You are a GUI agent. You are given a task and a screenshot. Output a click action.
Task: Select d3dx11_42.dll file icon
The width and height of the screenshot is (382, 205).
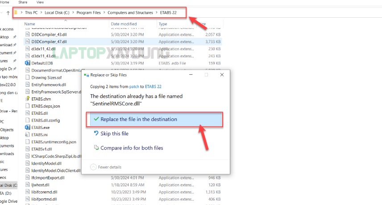[28, 49]
